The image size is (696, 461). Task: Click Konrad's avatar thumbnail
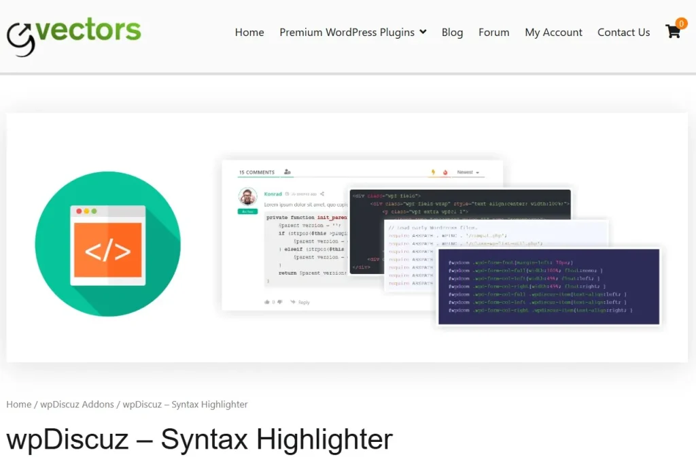(247, 197)
